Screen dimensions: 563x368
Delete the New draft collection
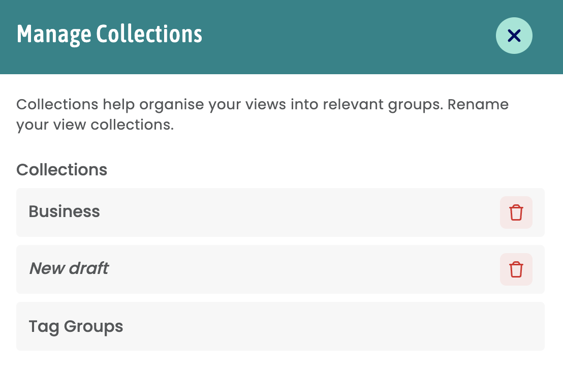pos(516,269)
